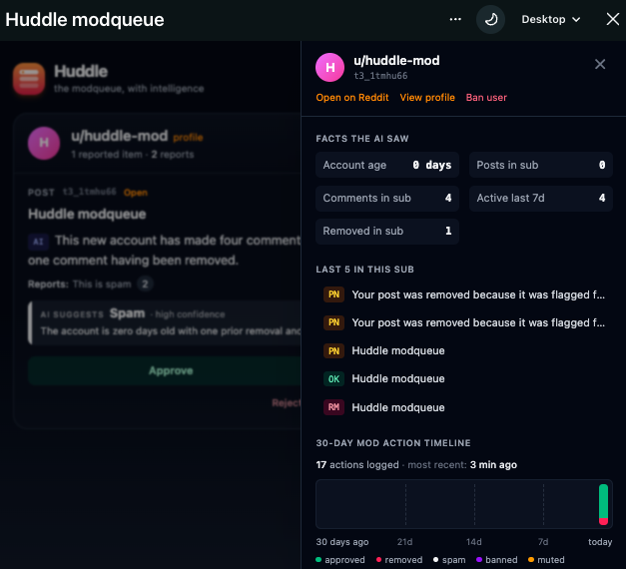
Task: Close the u/huddle-mod detail panel
Action: (600, 64)
